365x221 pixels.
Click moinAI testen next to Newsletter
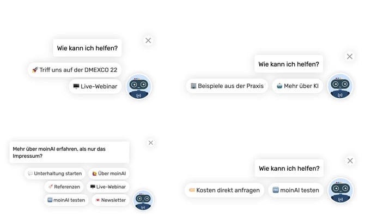pos(66,200)
